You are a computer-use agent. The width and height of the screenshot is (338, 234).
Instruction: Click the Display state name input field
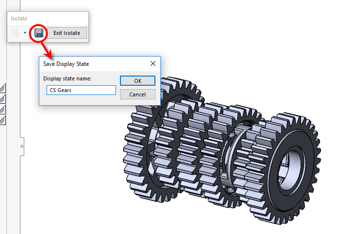click(x=81, y=90)
